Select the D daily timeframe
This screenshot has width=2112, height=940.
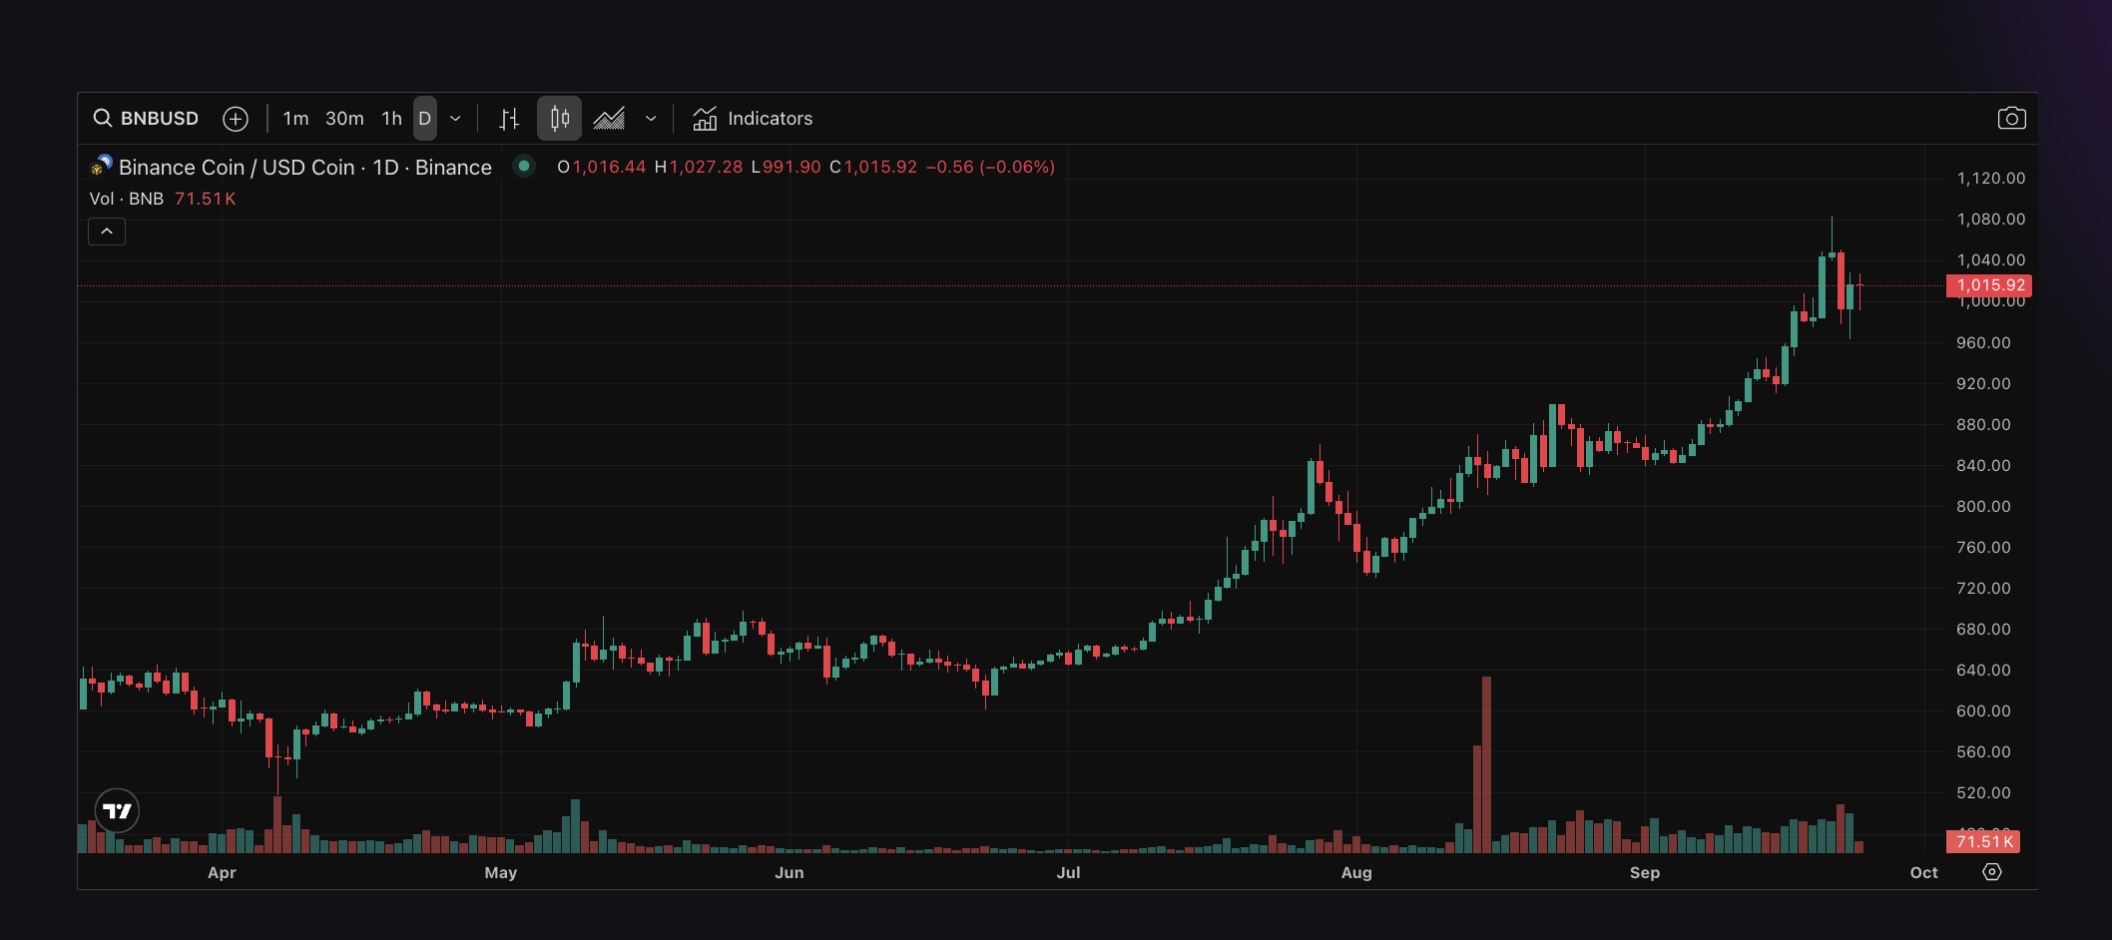click(424, 119)
